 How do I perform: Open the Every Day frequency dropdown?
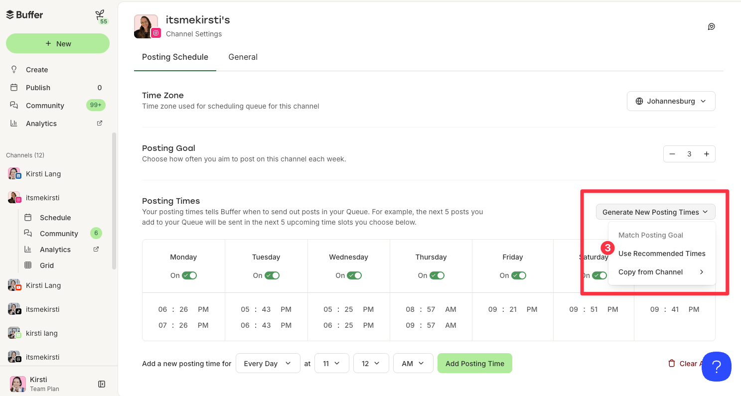[268, 363]
